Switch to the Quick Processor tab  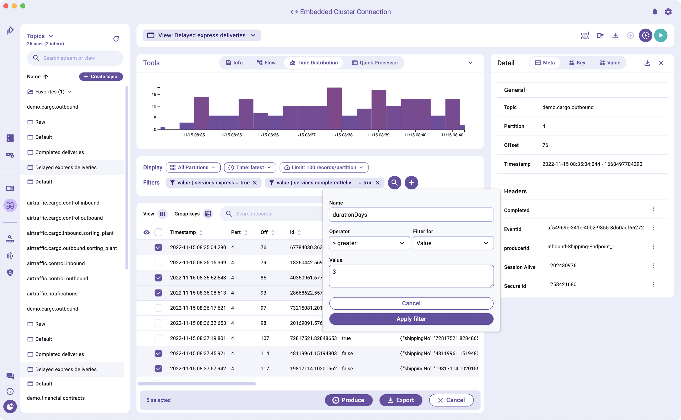click(375, 63)
